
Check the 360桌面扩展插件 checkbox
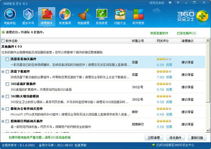point(7,84)
